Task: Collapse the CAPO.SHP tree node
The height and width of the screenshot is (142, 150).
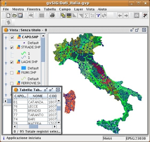Action: pos(6,37)
